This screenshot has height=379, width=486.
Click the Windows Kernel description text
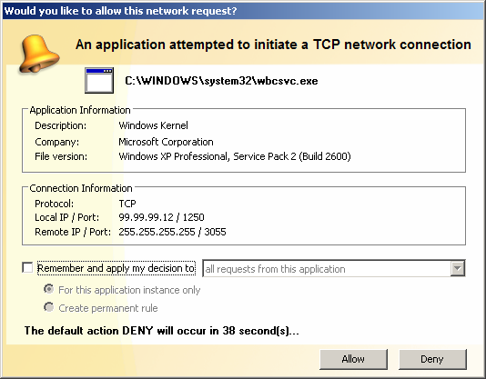(153, 125)
